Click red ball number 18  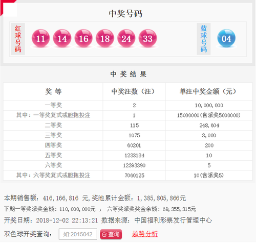(x=105, y=38)
